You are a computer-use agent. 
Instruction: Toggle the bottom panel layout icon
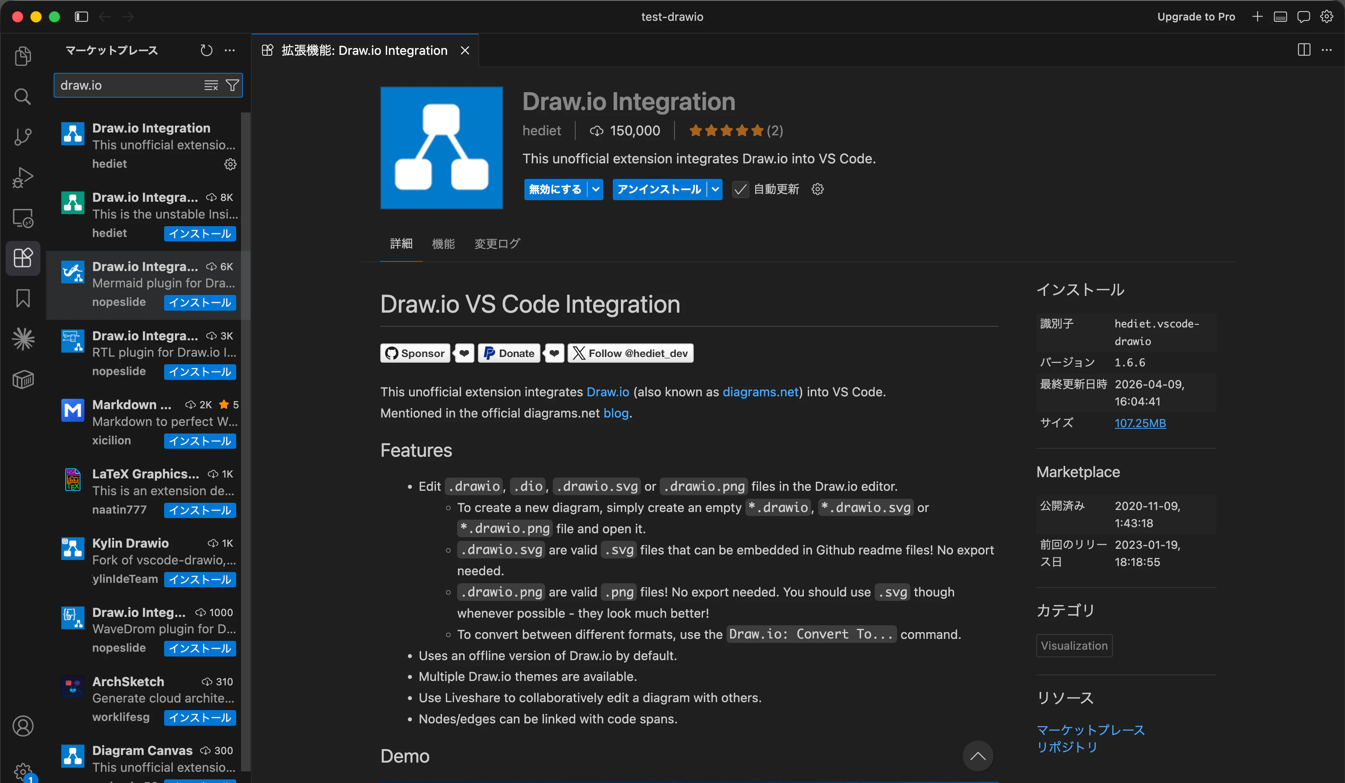click(x=1281, y=16)
